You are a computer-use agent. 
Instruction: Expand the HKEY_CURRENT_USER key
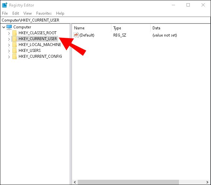pos(9,39)
